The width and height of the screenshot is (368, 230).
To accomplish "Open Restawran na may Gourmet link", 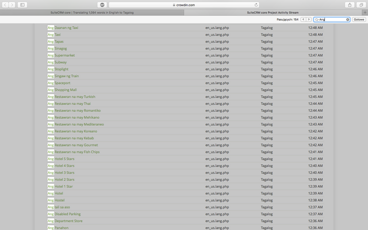I will 73,145.
